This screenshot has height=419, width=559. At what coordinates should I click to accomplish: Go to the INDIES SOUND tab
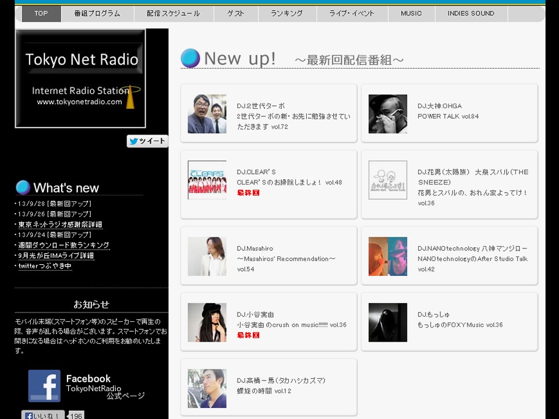[x=470, y=13]
